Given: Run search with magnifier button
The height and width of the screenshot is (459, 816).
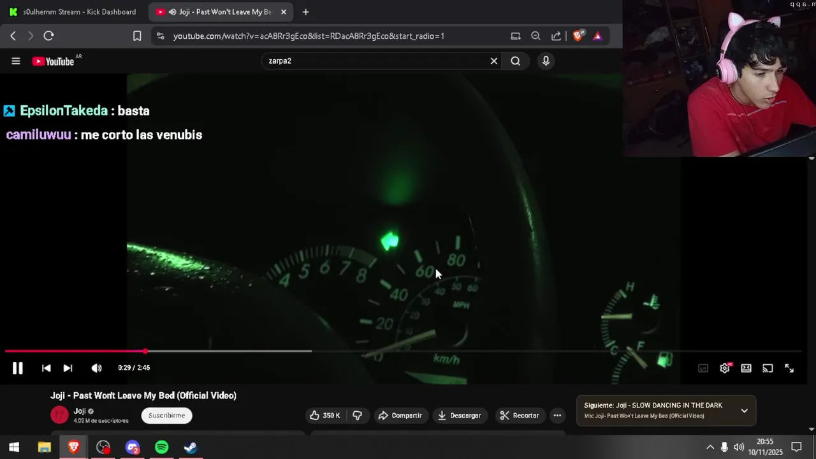Looking at the screenshot, I should [516, 61].
